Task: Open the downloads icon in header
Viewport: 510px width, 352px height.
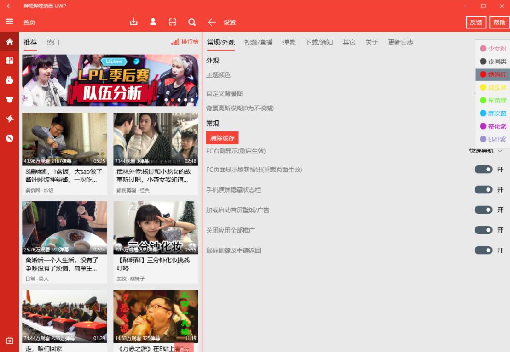Action: coord(133,22)
